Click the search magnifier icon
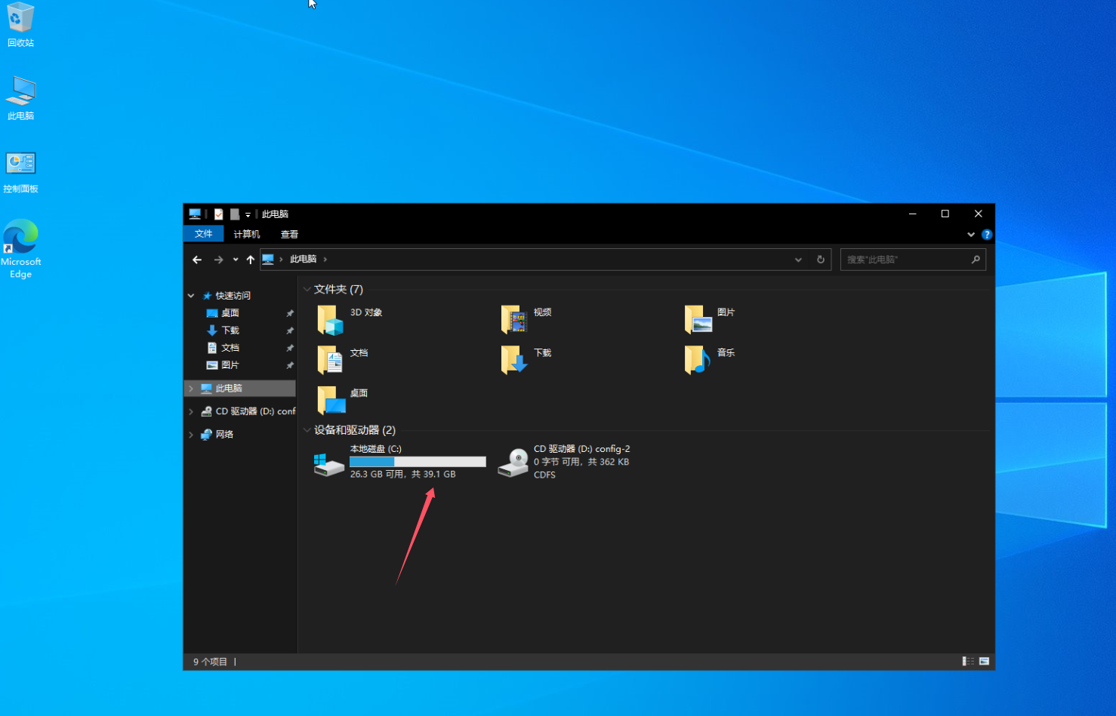The image size is (1116, 716). tap(976, 260)
